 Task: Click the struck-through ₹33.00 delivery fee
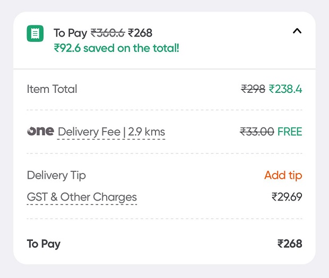[x=257, y=132]
